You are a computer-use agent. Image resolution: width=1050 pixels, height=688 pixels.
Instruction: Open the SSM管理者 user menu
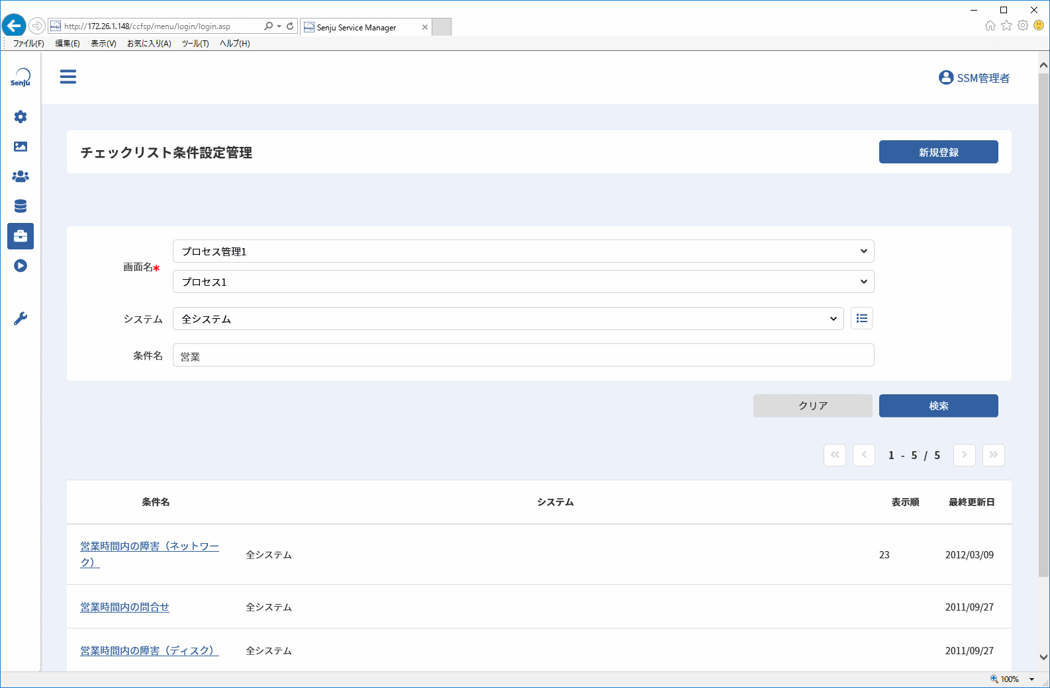[974, 78]
